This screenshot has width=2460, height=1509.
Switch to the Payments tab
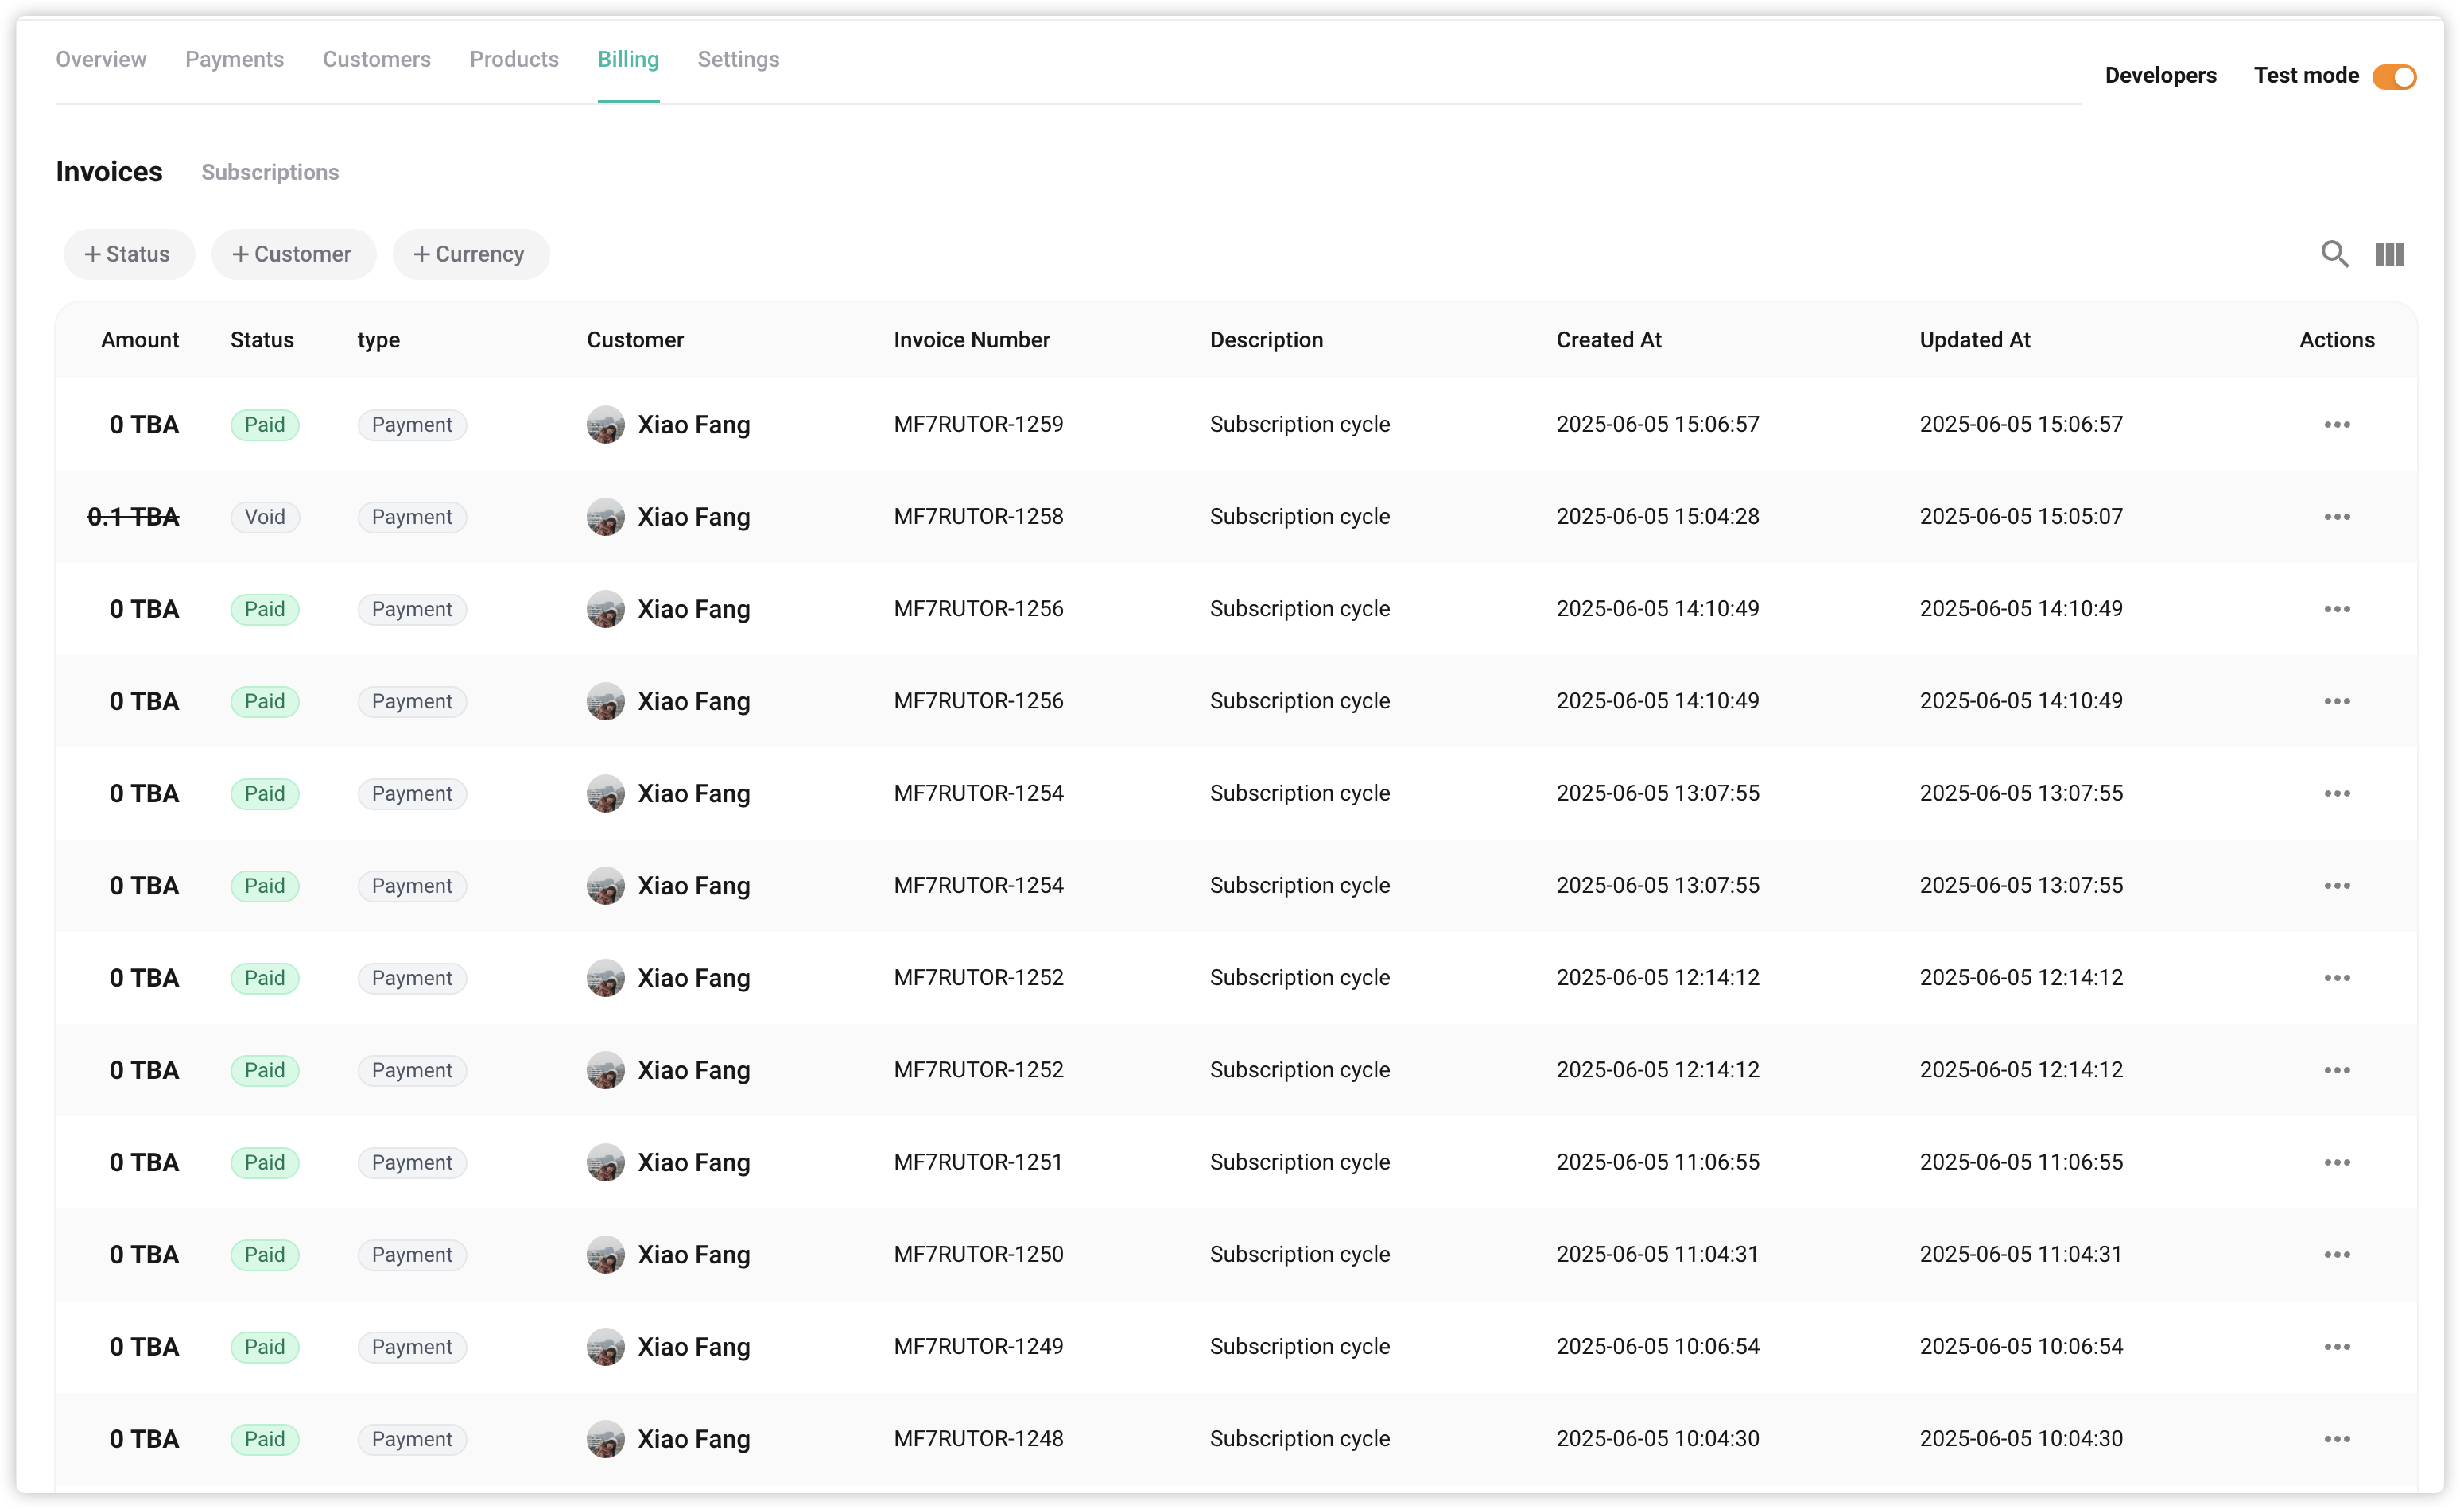(x=235, y=60)
